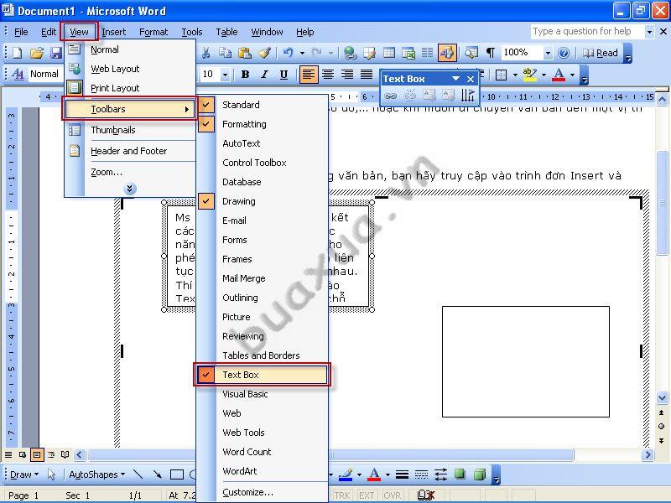
Task: Click the Highlight color button
Action: (529, 75)
